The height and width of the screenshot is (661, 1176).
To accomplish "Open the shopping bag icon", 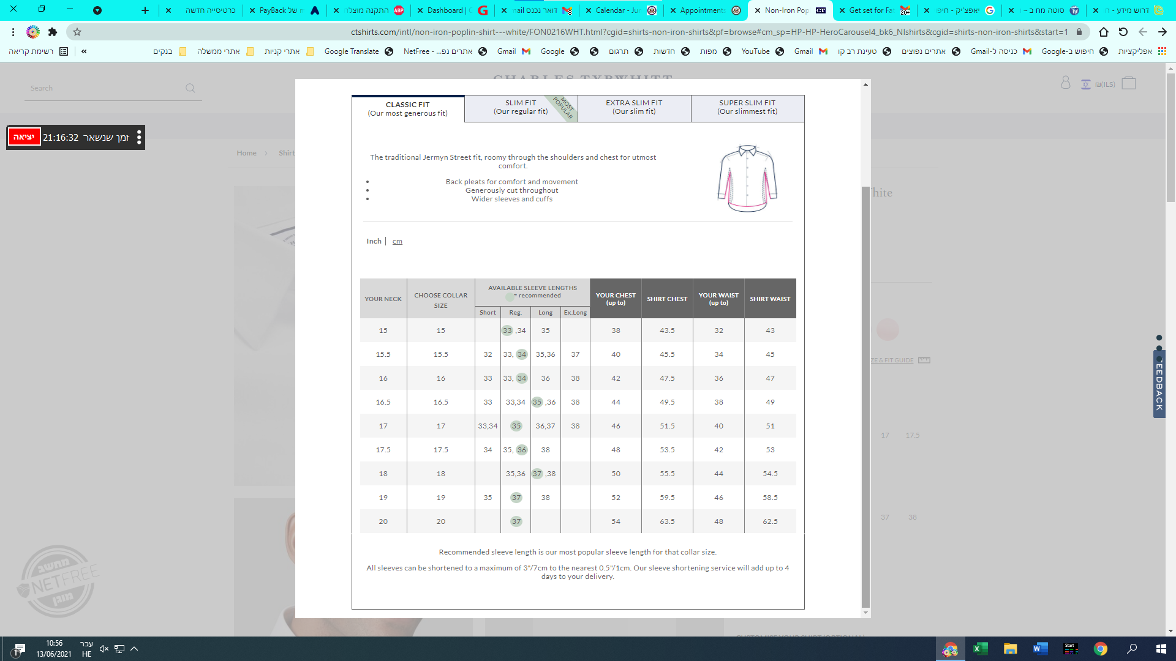I will click(1129, 83).
